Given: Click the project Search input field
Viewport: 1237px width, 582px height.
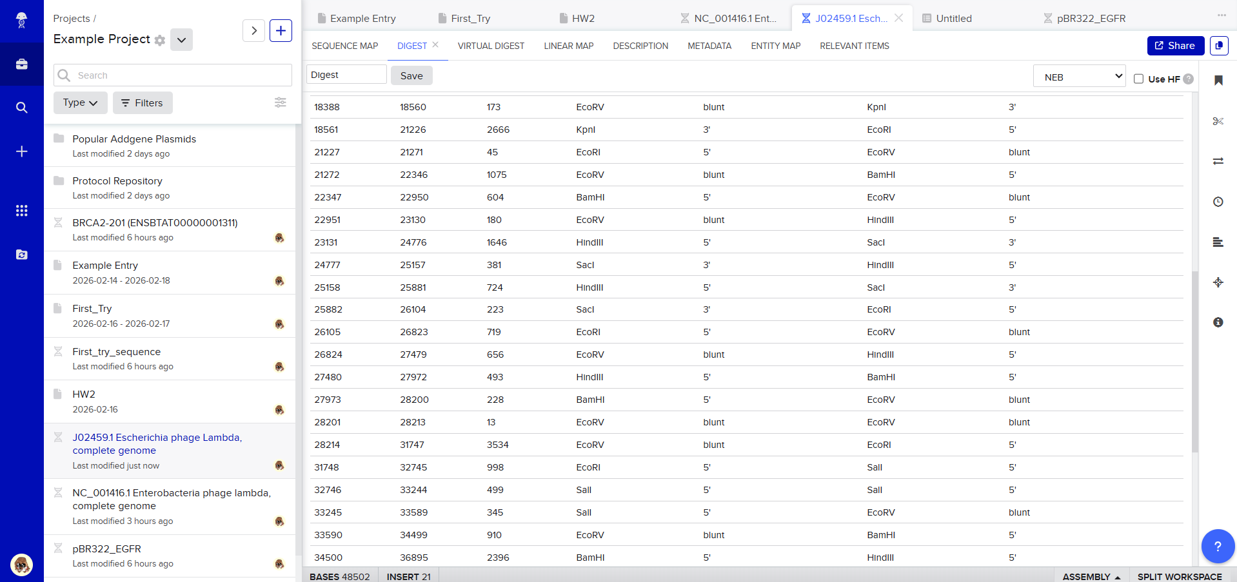Looking at the screenshot, I should point(173,75).
